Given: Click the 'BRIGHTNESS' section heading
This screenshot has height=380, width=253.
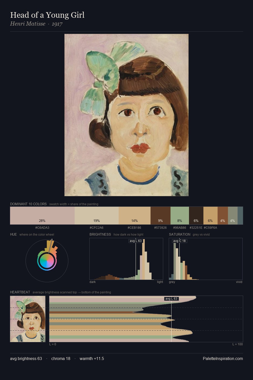Looking at the screenshot, I should 100,234.
